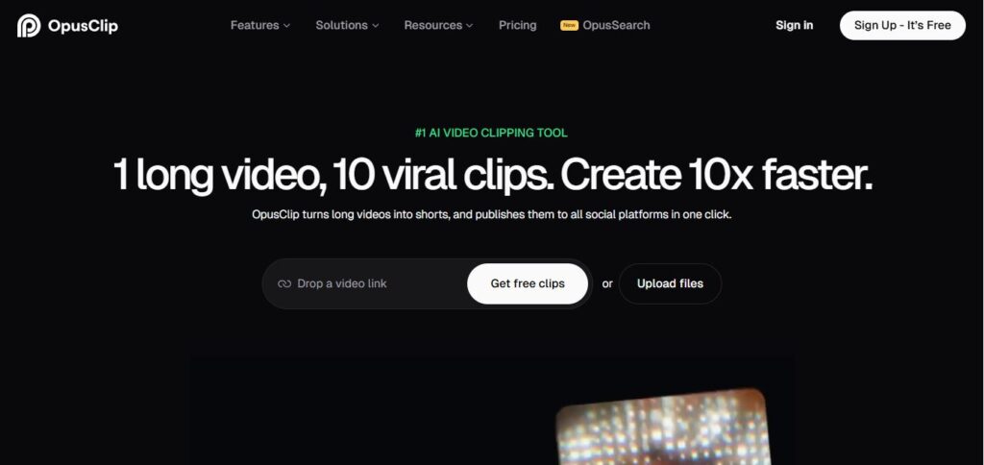Click the OpusClip logo icon
Image resolution: width=984 pixels, height=465 pixels.
click(29, 26)
